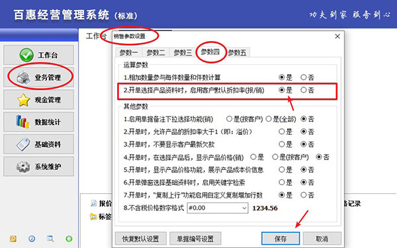Choose 是 for 显示产品价格(销)
The height and width of the screenshot is (248, 397).
[253, 157]
